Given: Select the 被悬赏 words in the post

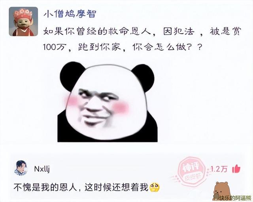Looking at the screenshot, I should click(225, 31).
